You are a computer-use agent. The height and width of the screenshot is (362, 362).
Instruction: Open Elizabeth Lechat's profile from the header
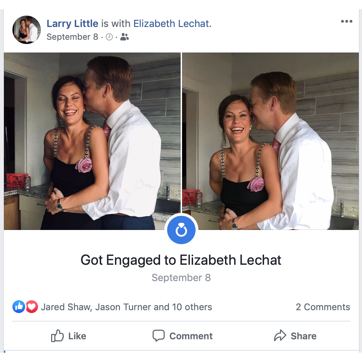point(172,23)
